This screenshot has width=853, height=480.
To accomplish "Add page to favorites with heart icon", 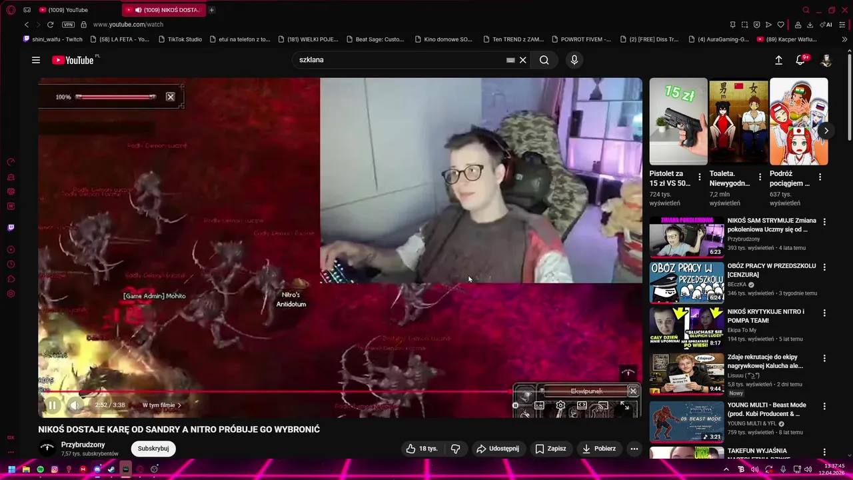I will click(781, 25).
